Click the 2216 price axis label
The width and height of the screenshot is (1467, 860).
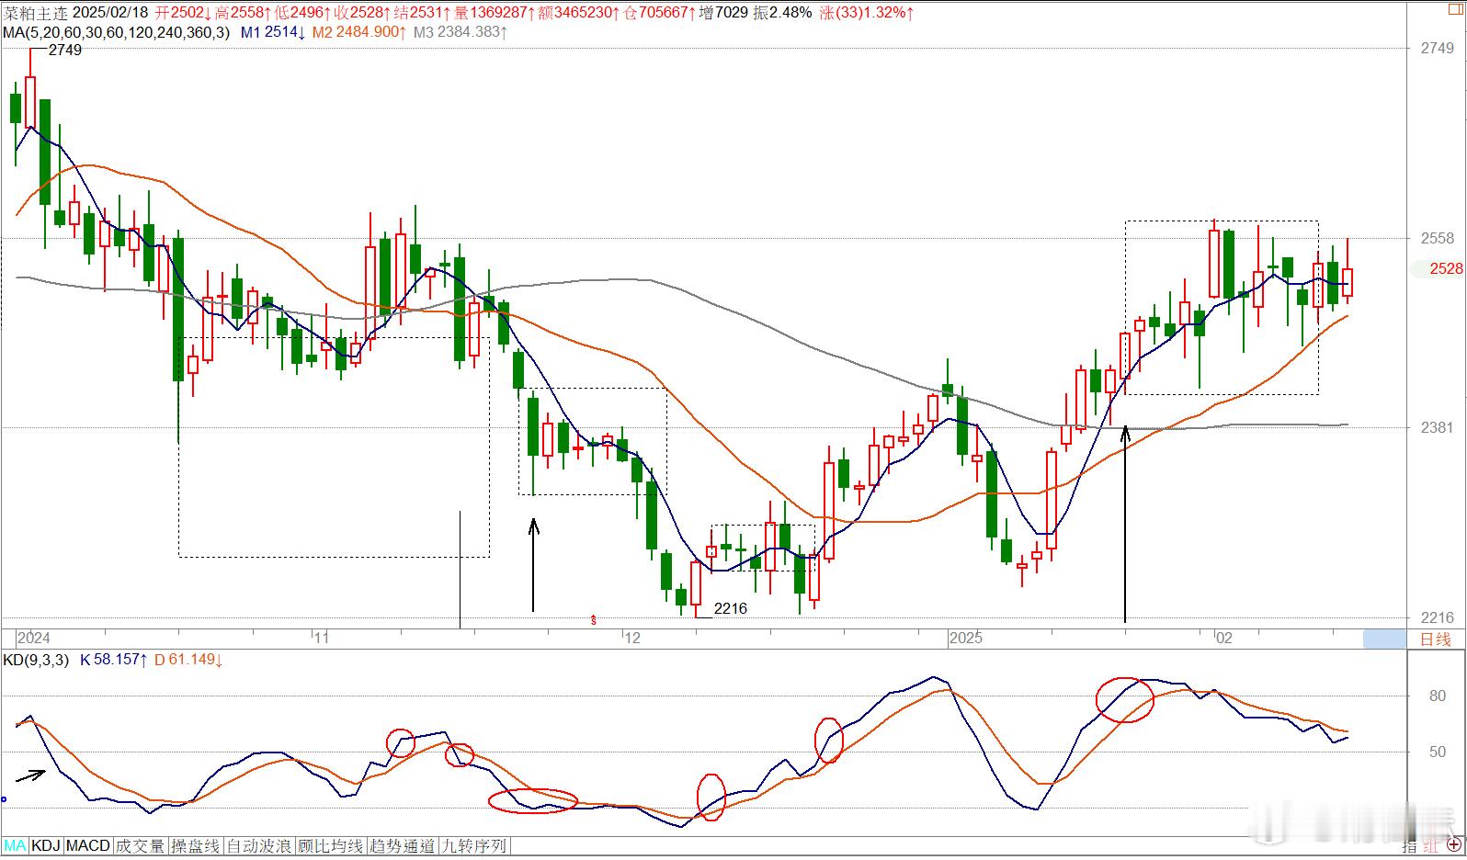[x=1437, y=617]
